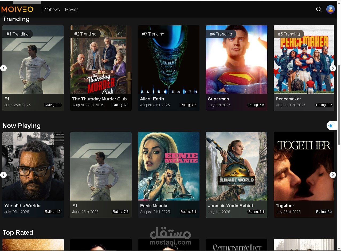341x251 pixels.
Task: Click the August 21st 2025 release date
Action: [x=155, y=212]
